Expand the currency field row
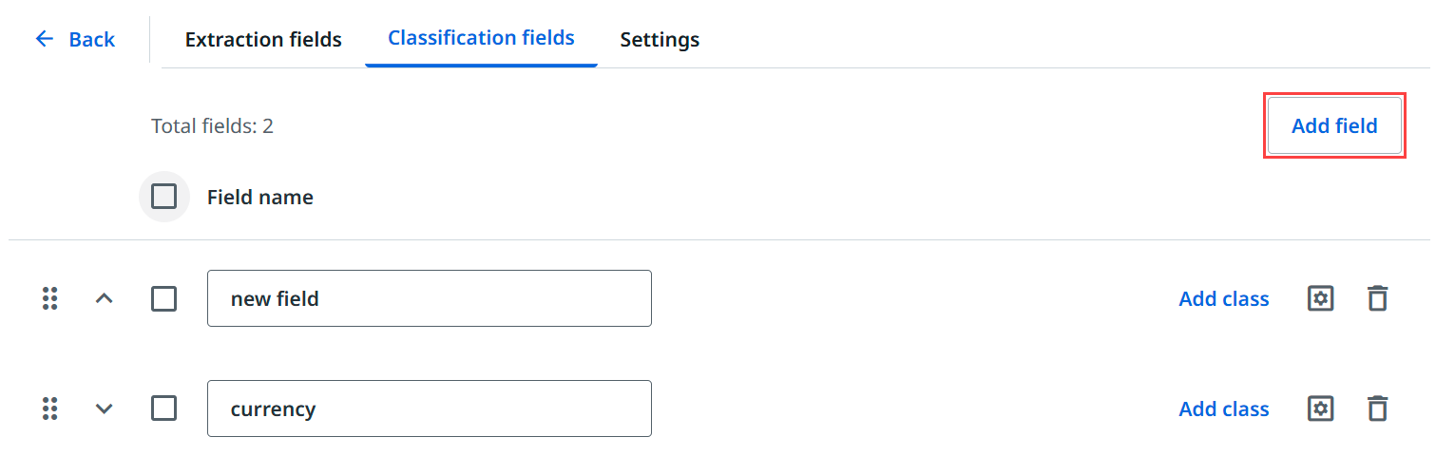This screenshot has width=1436, height=475. pyautogui.click(x=105, y=408)
